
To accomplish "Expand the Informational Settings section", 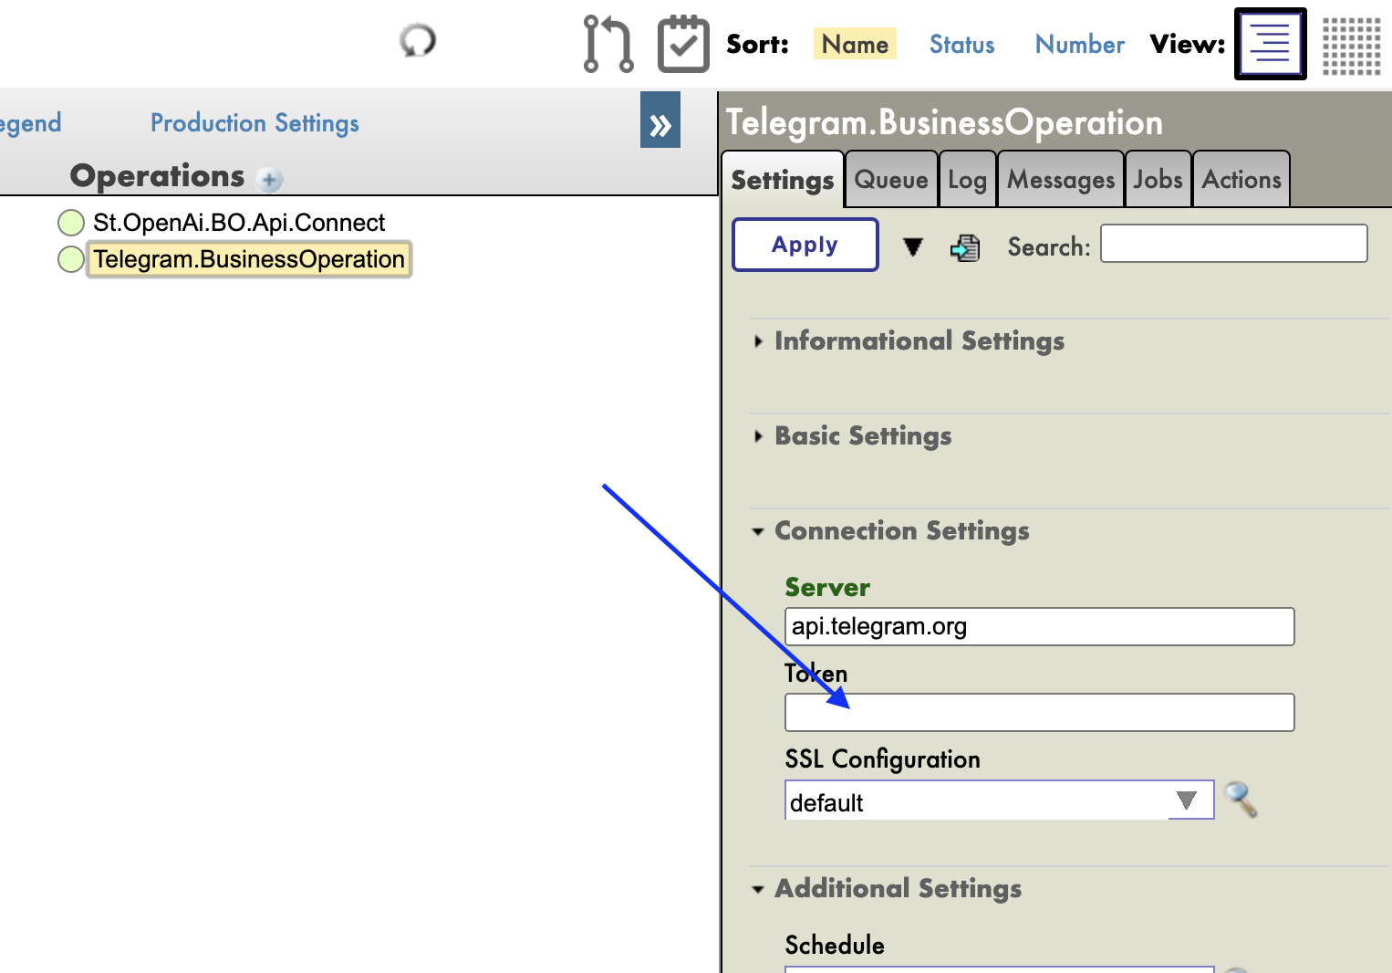I will pos(919,341).
